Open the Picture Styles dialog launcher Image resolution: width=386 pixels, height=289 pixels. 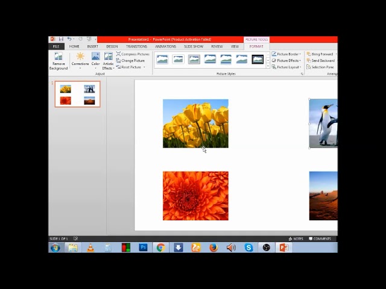coord(302,73)
